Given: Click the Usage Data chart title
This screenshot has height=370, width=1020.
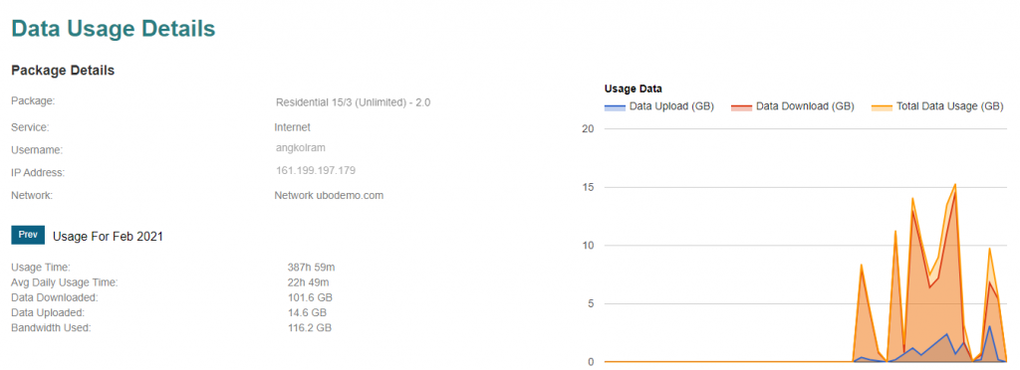Looking at the screenshot, I should [633, 89].
